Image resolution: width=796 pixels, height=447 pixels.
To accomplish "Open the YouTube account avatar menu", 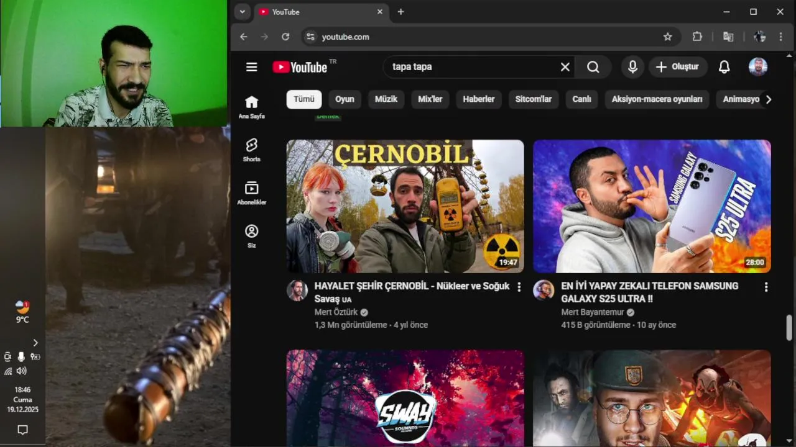I will [757, 67].
